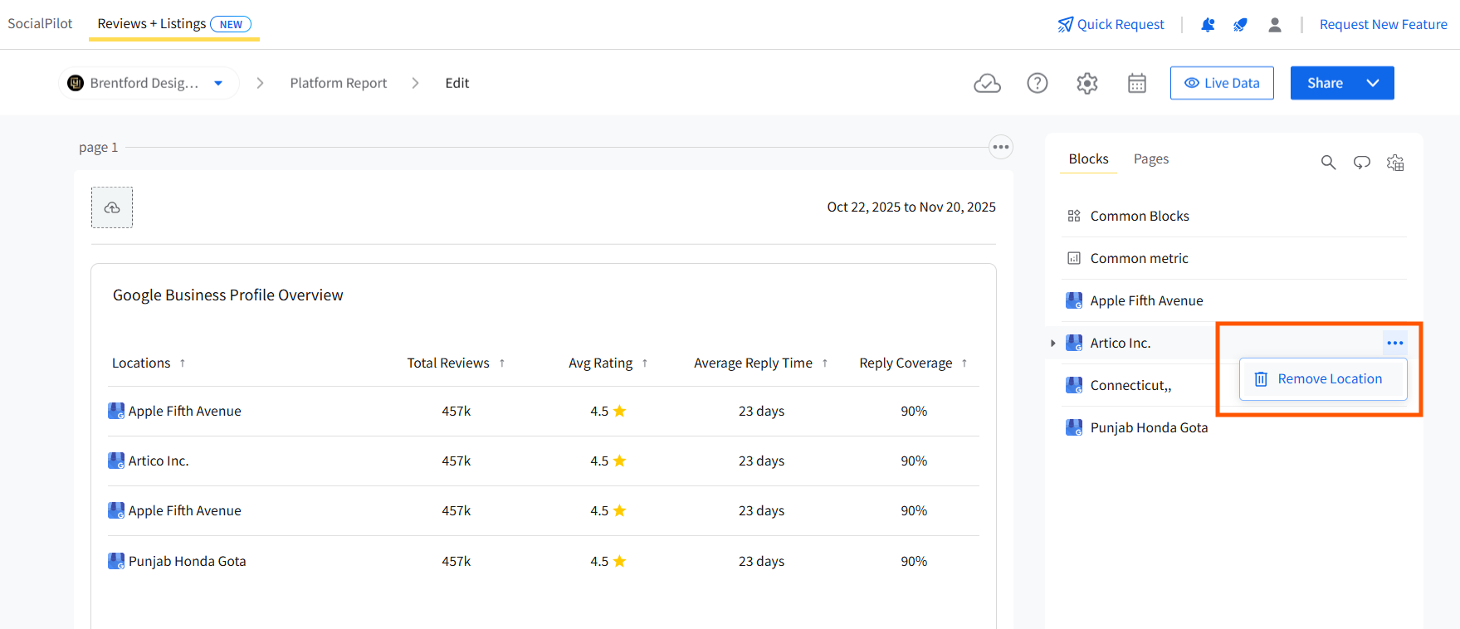This screenshot has width=1460, height=629.
Task: Click the Artico Inc. row in the table
Action: coord(544,461)
